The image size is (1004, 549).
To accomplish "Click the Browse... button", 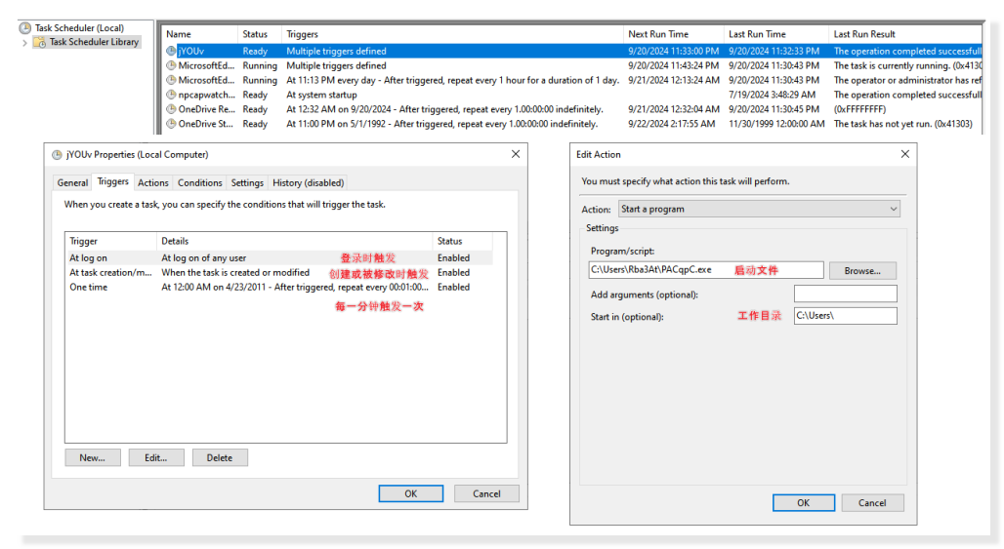I will click(862, 270).
